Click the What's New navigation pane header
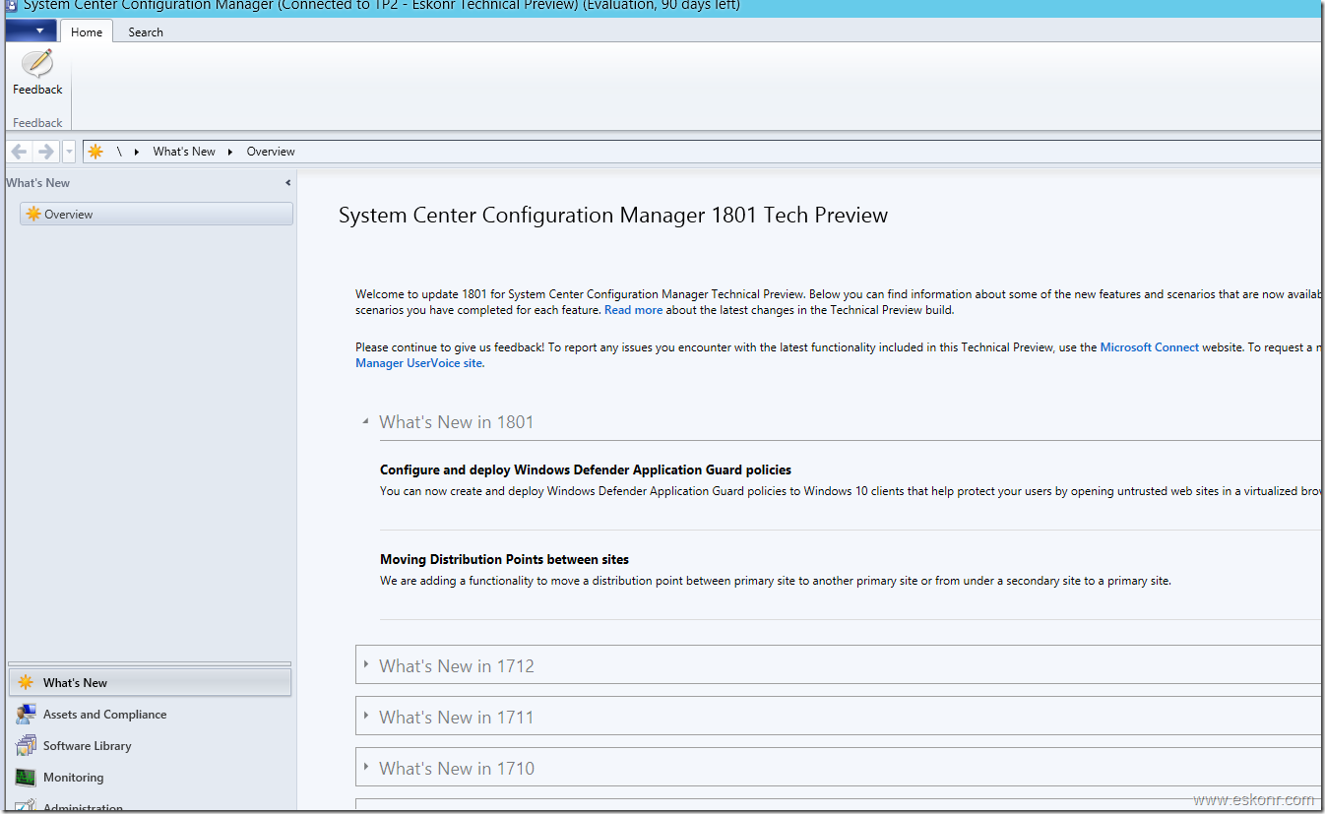 pos(38,183)
